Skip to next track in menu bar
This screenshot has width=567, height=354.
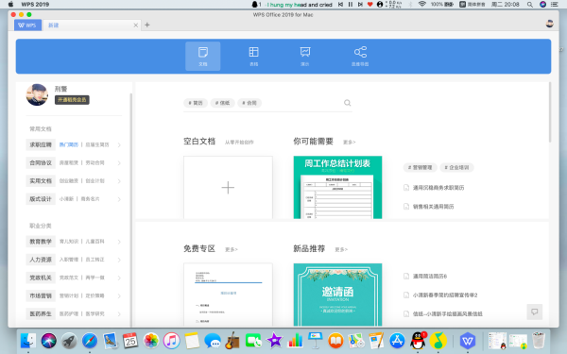[360, 5]
